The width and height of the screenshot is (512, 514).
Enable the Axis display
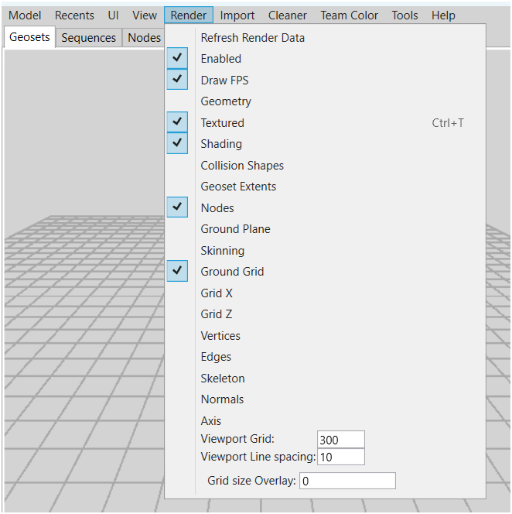pyautogui.click(x=325, y=420)
